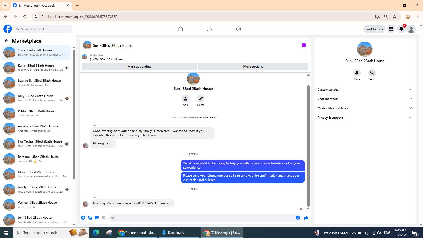Click the browser address bar URL
Screen dimensions: 423x238
[80, 17]
